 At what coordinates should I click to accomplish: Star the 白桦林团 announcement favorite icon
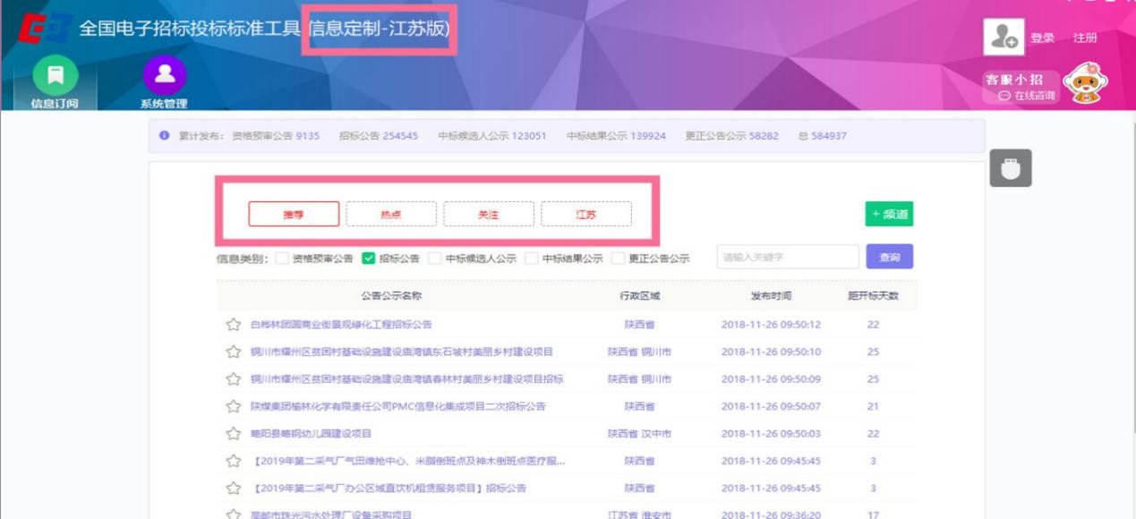coord(230,326)
